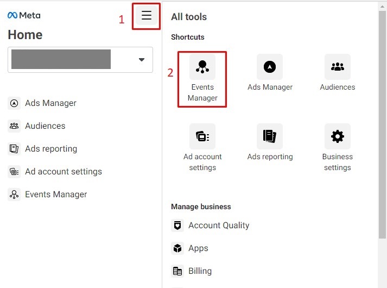Click the Ads reporting tile label text
Image resolution: width=387 pixels, height=288 pixels.
pyautogui.click(x=270, y=156)
